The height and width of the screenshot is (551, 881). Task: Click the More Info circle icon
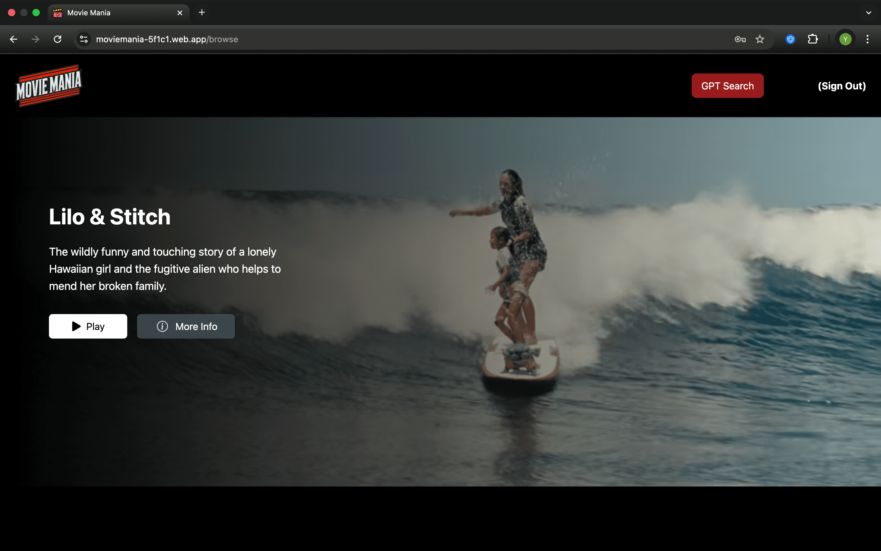(x=162, y=326)
